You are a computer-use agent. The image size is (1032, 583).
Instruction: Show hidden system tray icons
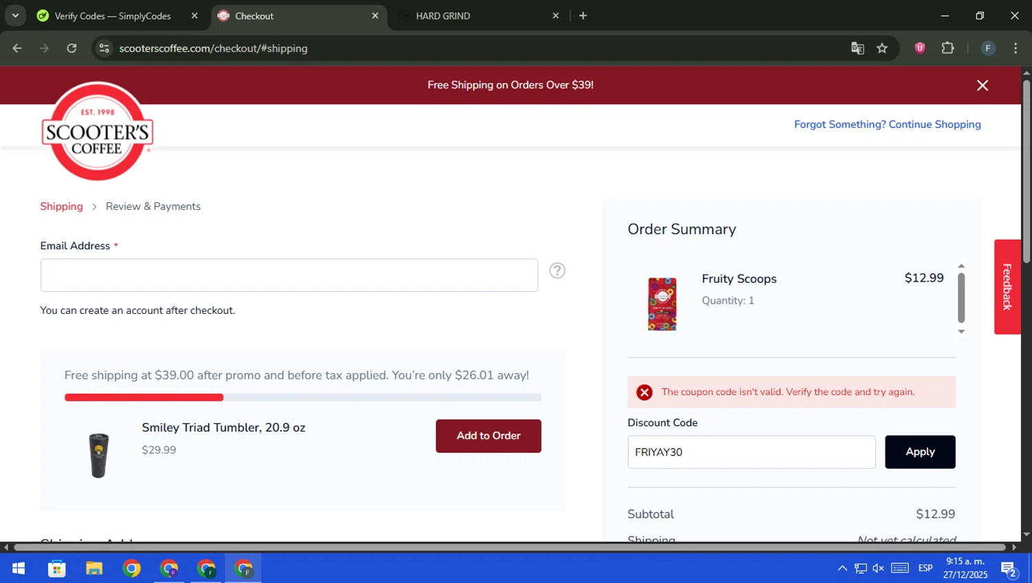coord(842,569)
